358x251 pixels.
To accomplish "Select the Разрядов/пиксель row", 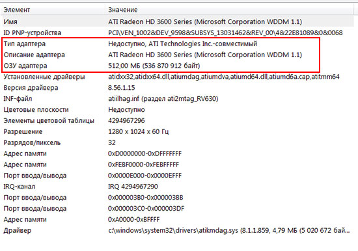I will (32, 142).
